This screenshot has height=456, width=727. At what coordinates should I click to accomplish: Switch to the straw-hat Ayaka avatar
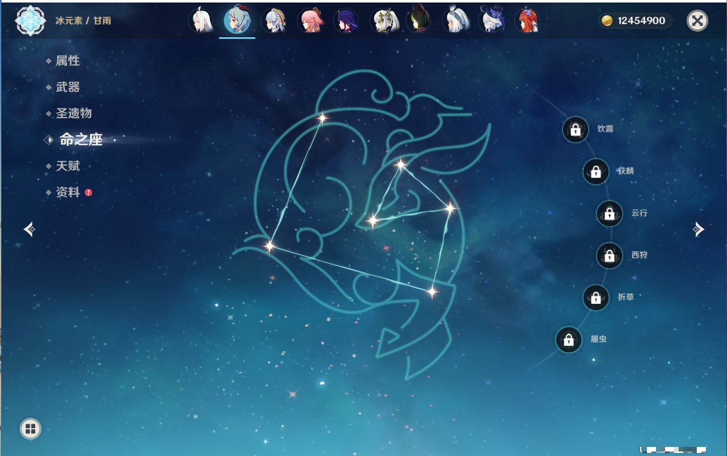coord(274,21)
